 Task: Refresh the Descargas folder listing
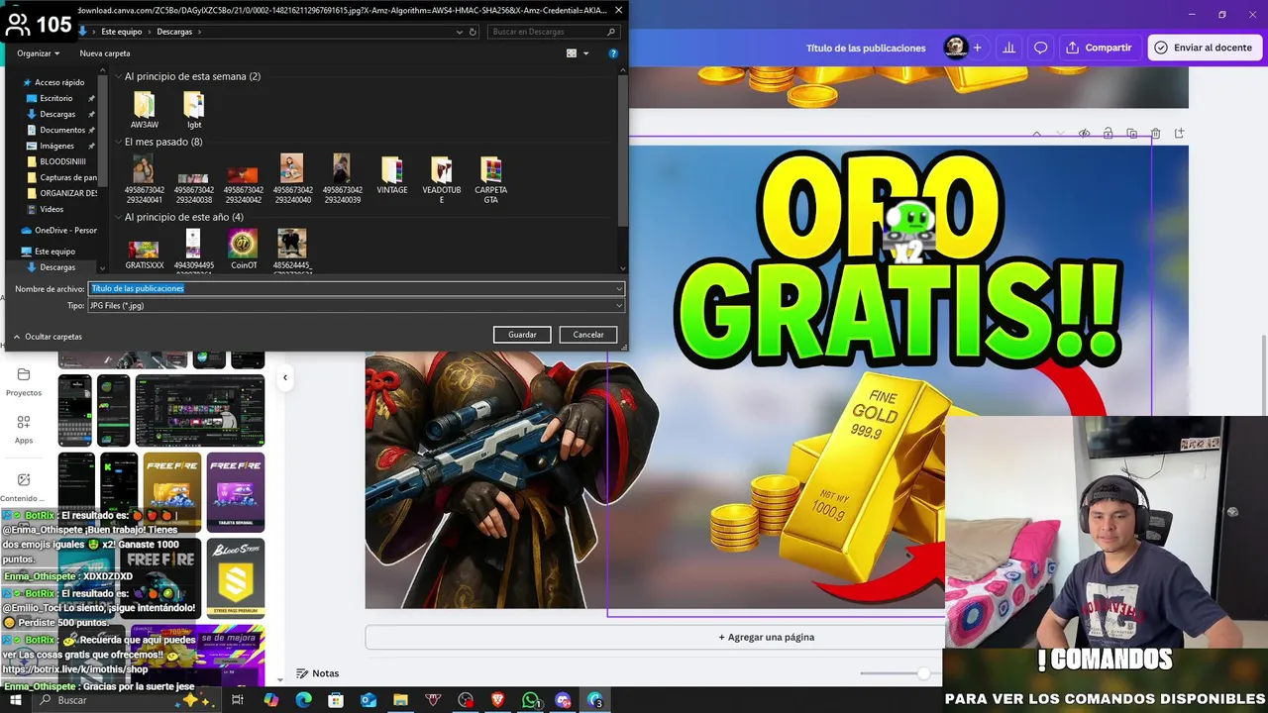[x=472, y=32]
